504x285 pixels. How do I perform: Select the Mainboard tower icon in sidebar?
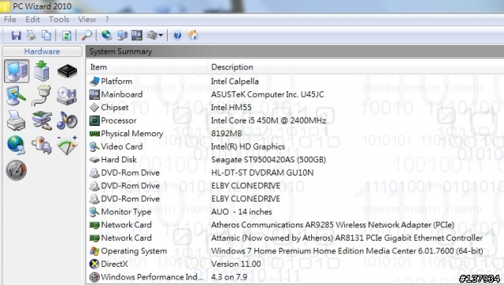42,71
